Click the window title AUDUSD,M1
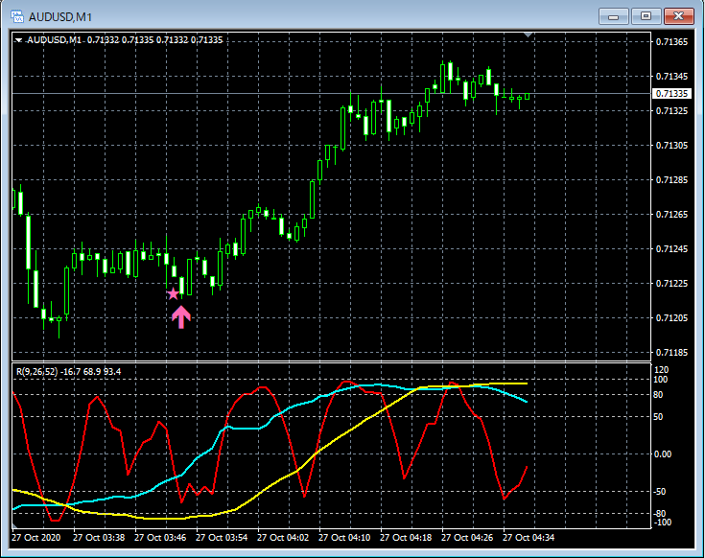This screenshot has width=705, height=558. pyautogui.click(x=60, y=17)
